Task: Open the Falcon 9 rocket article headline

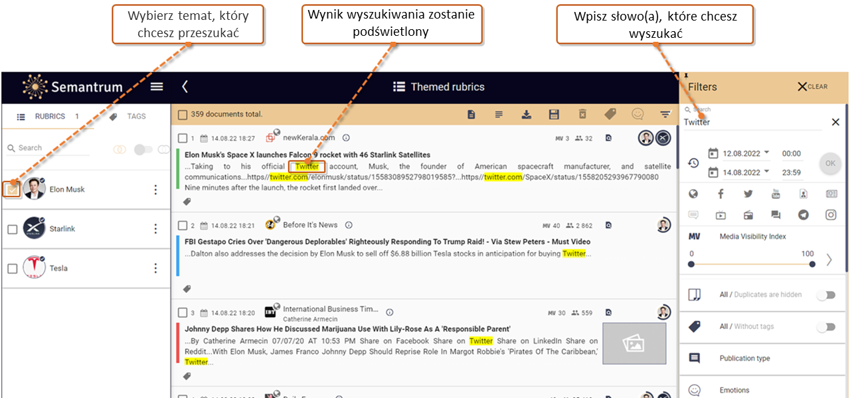Action: tap(307, 155)
